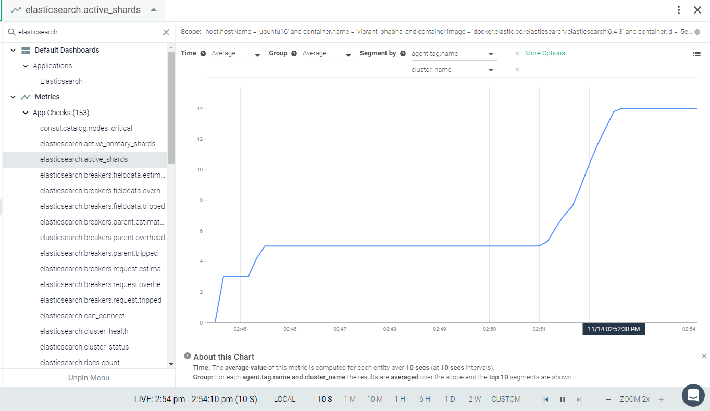Select the elasticsearch.cluster_health metric
The width and height of the screenshot is (710, 411).
[84, 331]
